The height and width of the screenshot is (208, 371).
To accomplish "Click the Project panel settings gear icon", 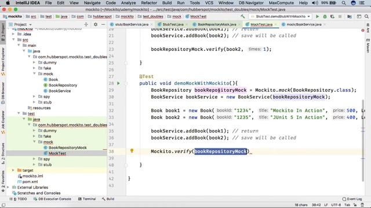I will click(96, 24).
